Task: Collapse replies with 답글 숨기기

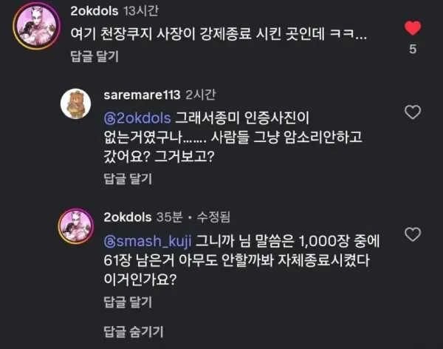Action: click(134, 332)
